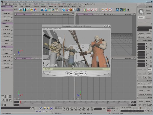
Task: Click the Parent constrain button
Action: pyautogui.click(x=141, y=91)
